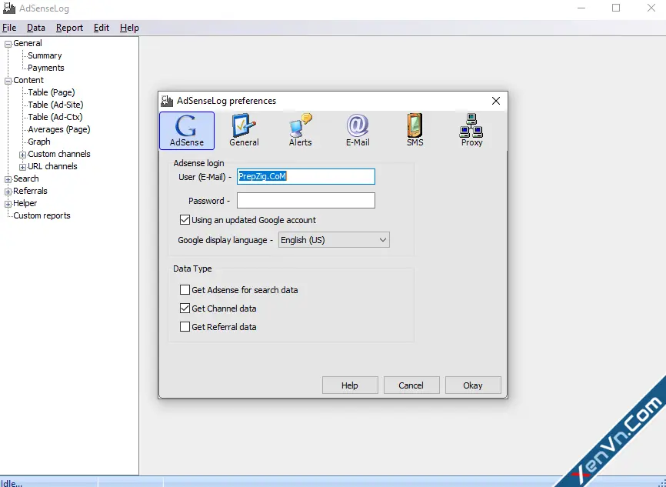666x487 pixels.
Task: Expand the Helper tree node
Action: click(8, 204)
